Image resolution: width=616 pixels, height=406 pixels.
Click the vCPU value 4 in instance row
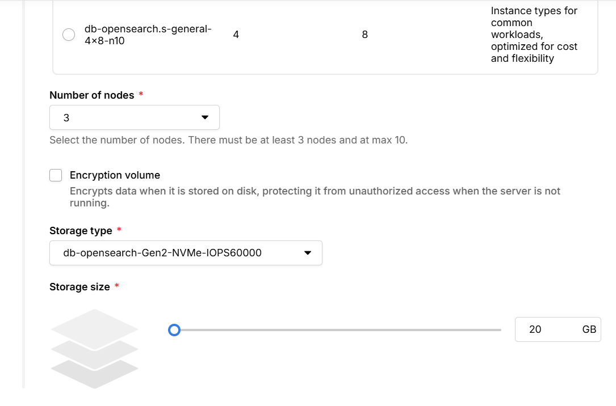[x=236, y=35]
